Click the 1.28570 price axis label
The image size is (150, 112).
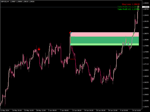146,34
